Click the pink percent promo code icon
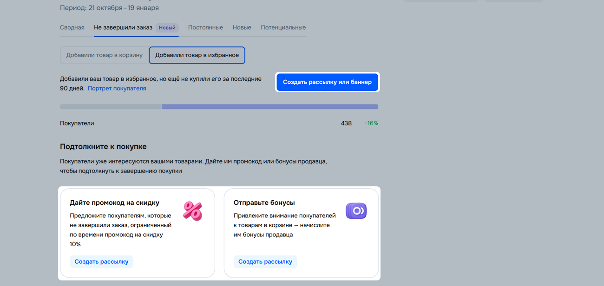This screenshot has width=604, height=286. [192, 211]
